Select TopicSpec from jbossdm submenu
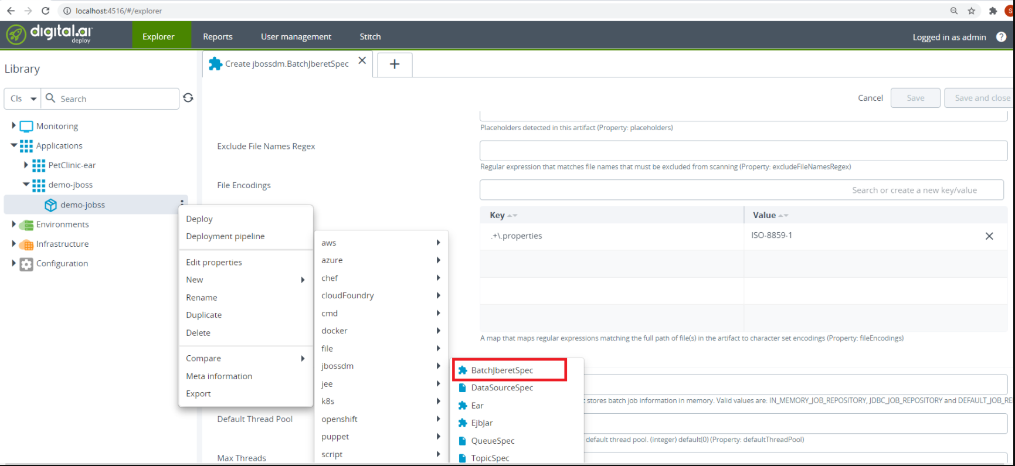This screenshot has width=1015, height=466. click(x=517, y=458)
